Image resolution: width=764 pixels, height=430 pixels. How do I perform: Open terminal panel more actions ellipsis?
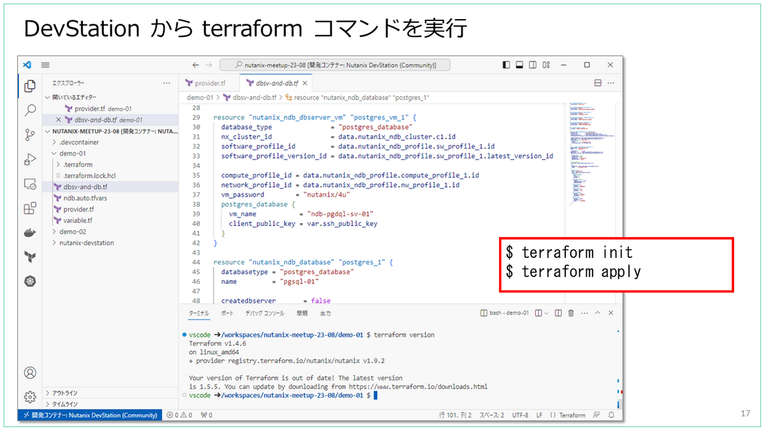point(584,313)
